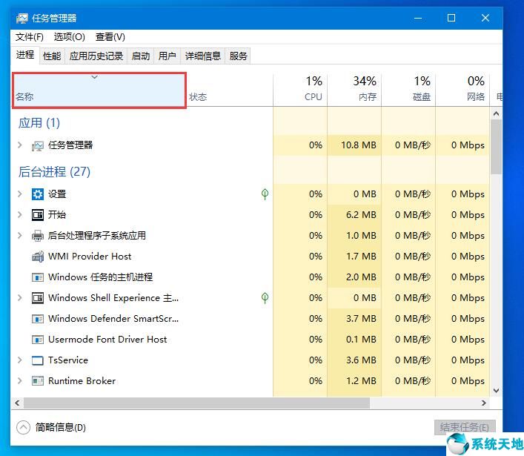The width and height of the screenshot is (524, 456).
Task: Click the scroll right arrow
Action: [483, 403]
